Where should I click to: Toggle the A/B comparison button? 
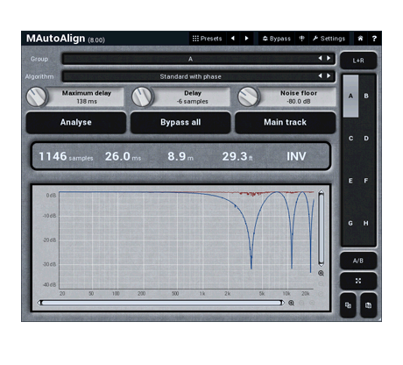pos(358,261)
